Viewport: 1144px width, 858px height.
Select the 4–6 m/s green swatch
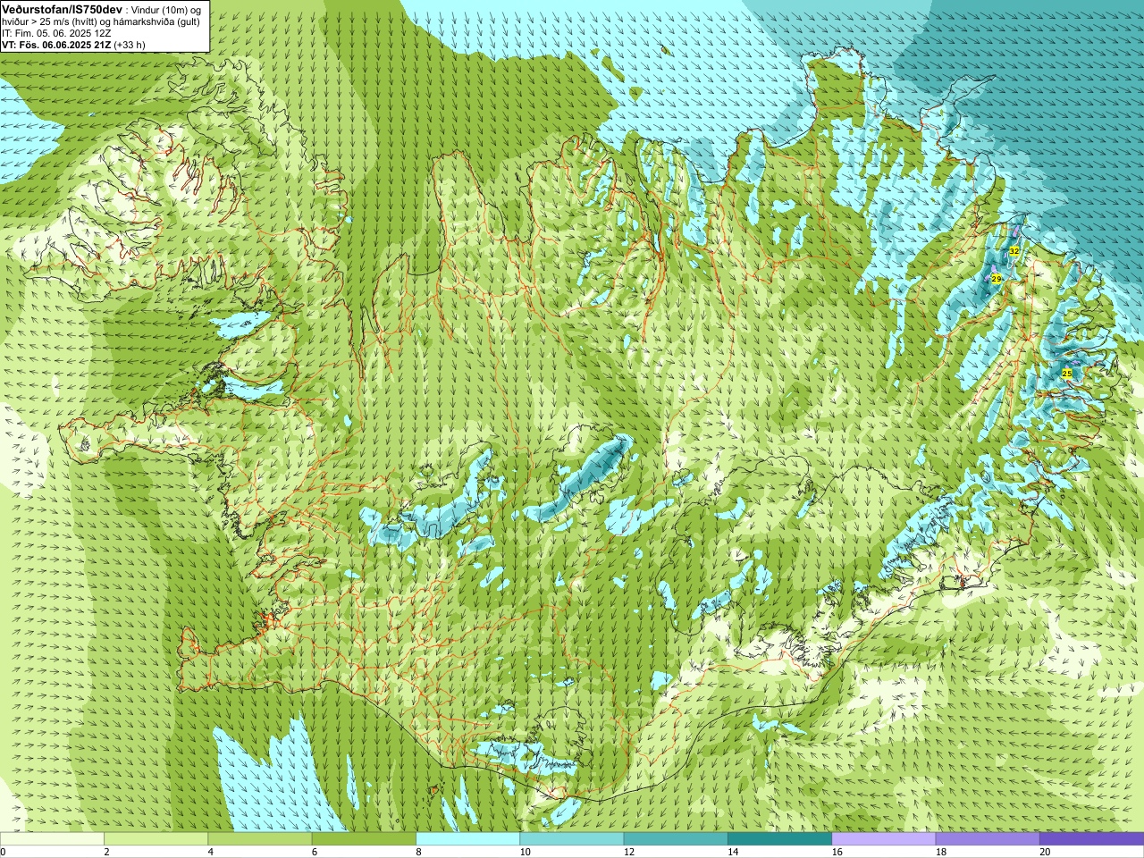point(259,839)
